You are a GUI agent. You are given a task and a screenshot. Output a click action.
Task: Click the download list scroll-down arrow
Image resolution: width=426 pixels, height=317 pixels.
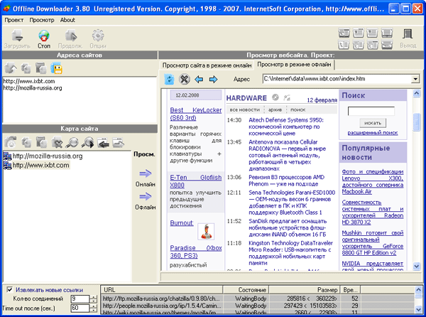(419, 309)
